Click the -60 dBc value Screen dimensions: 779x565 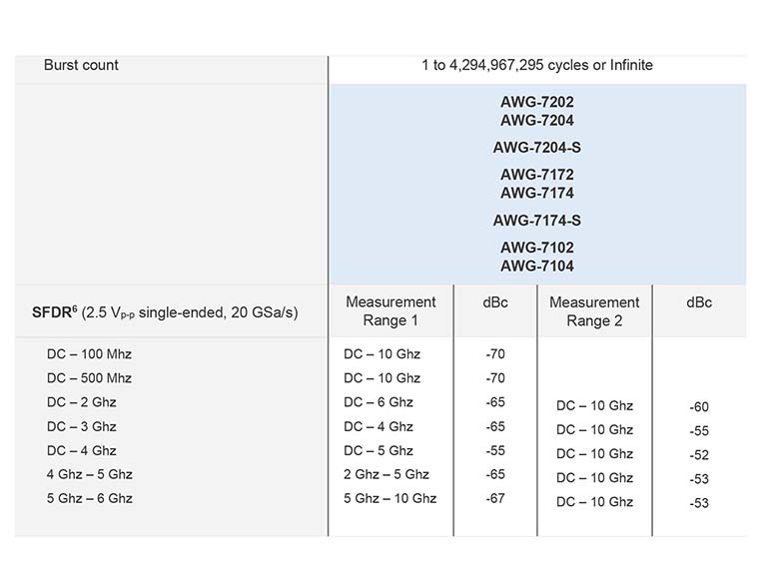[x=699, y=407]
